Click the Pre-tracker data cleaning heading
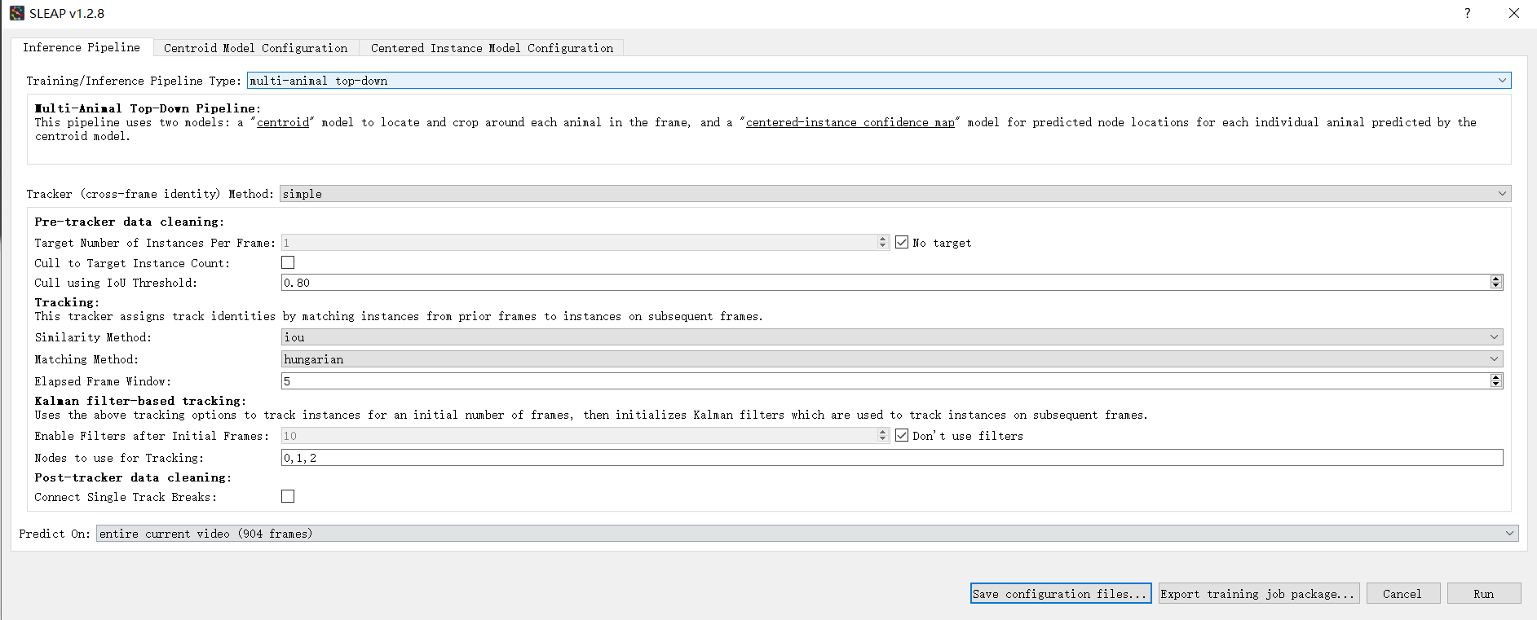Screen dimensions: 1537x620 click(x=129, y=221)
